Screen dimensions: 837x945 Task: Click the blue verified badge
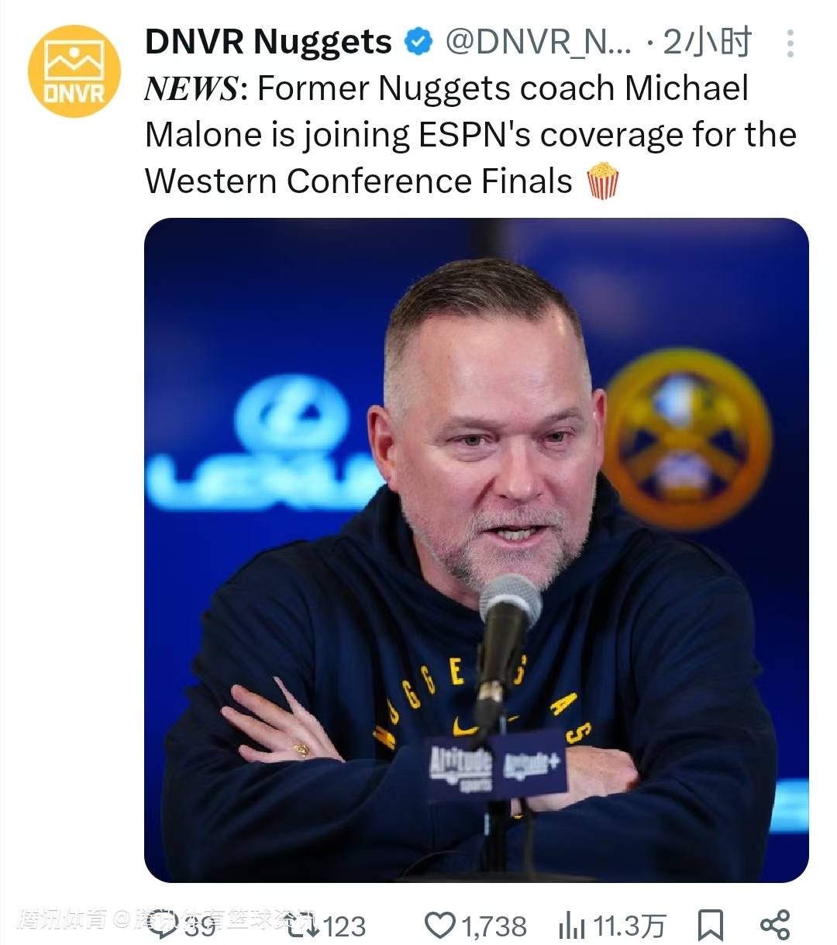pos(419,42)
